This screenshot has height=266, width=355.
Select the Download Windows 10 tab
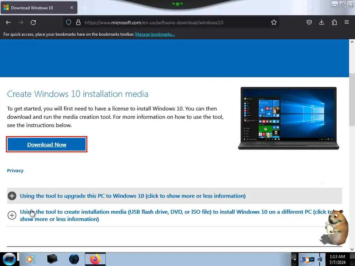point(39,8)
